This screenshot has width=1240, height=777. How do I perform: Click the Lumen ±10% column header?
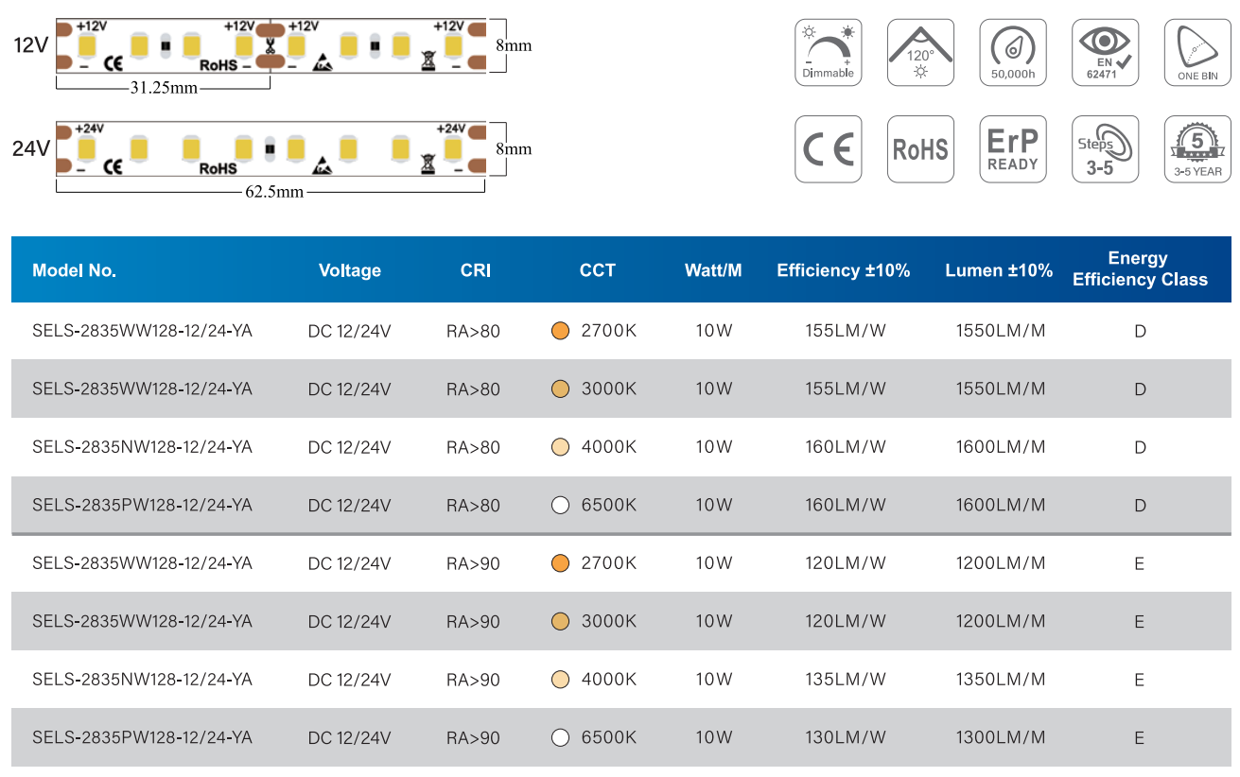998,270
